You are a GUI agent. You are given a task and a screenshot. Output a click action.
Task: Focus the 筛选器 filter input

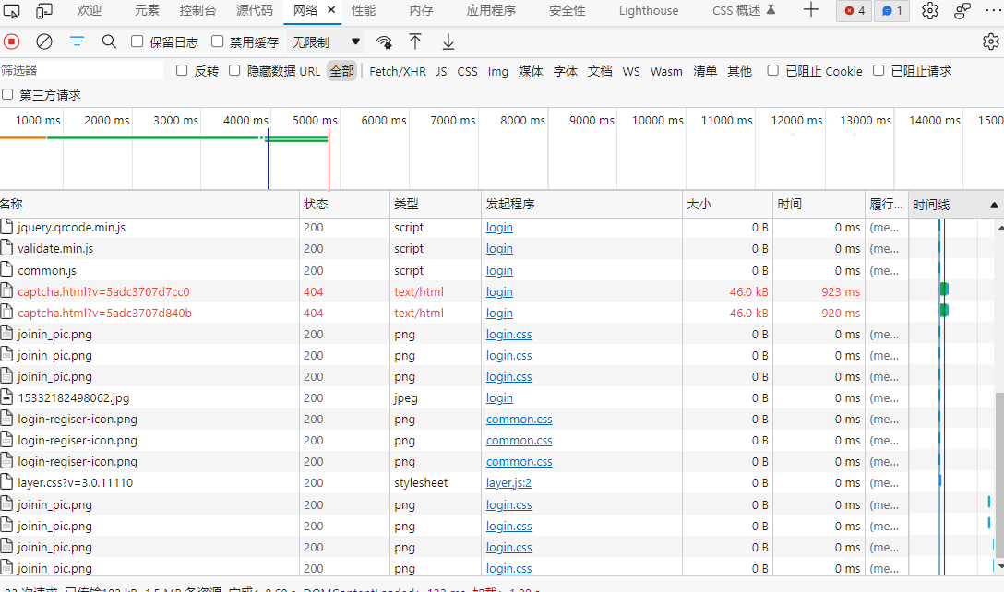(81, 70)
